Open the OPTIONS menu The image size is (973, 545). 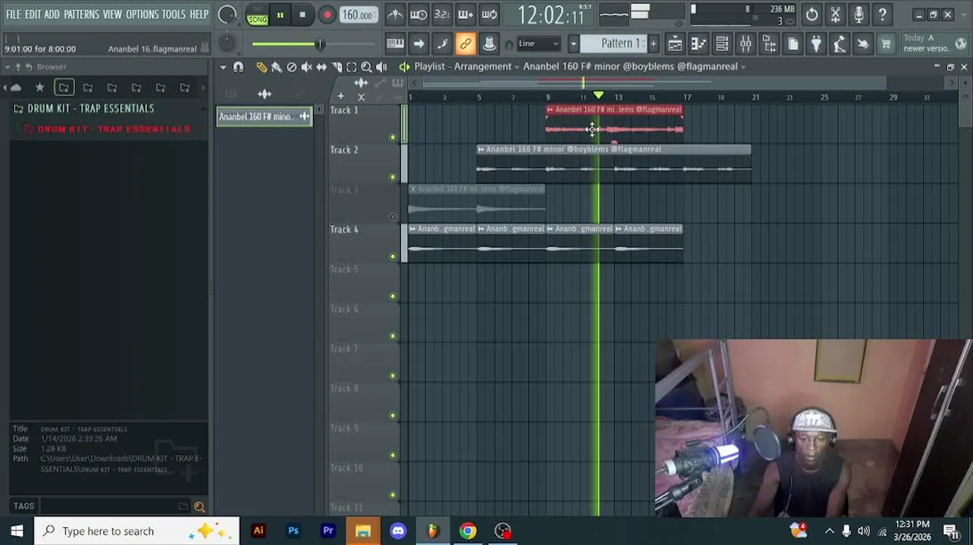142,14
